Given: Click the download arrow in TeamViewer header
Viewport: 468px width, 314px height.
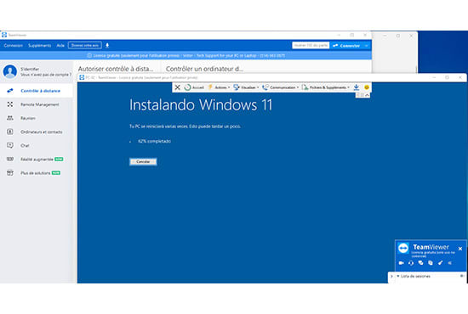Looking at the screenshot, I should pyautogui.click(x=107, y=46).
